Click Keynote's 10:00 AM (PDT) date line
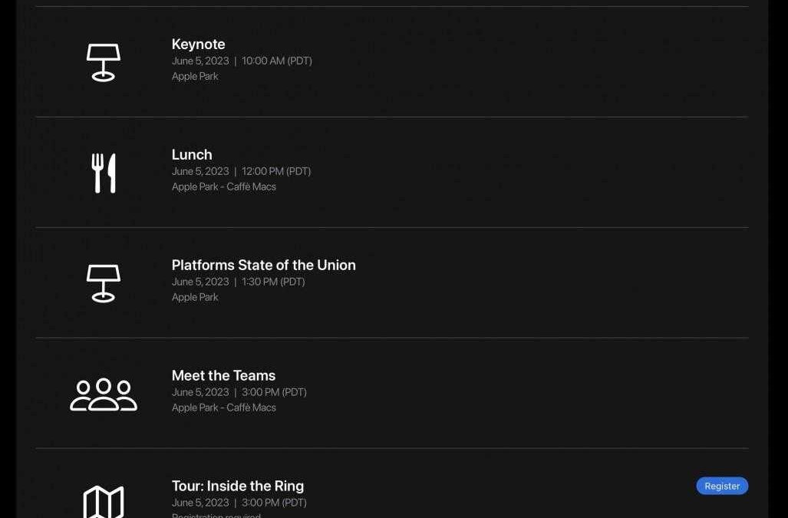 click(242, 61)
